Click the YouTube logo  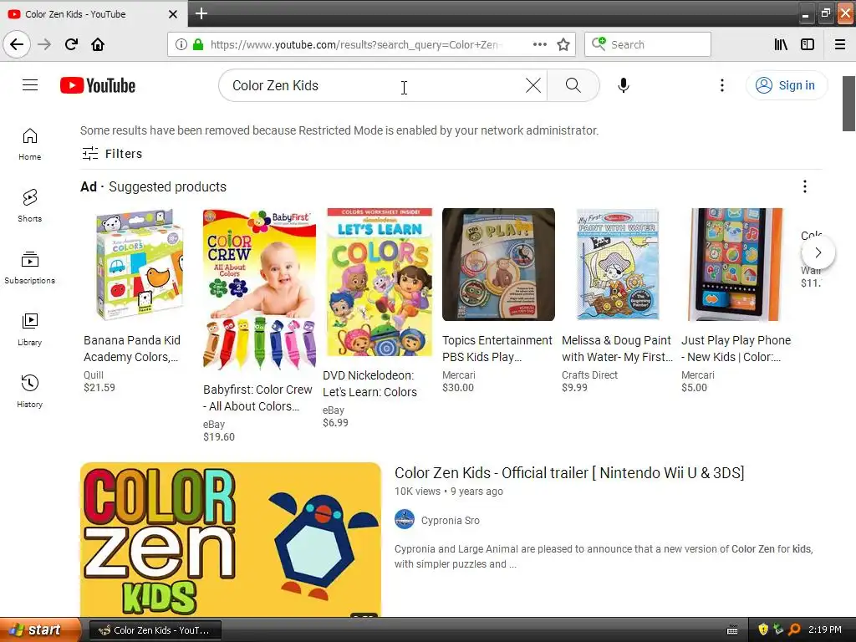click(x=98, y=86)
